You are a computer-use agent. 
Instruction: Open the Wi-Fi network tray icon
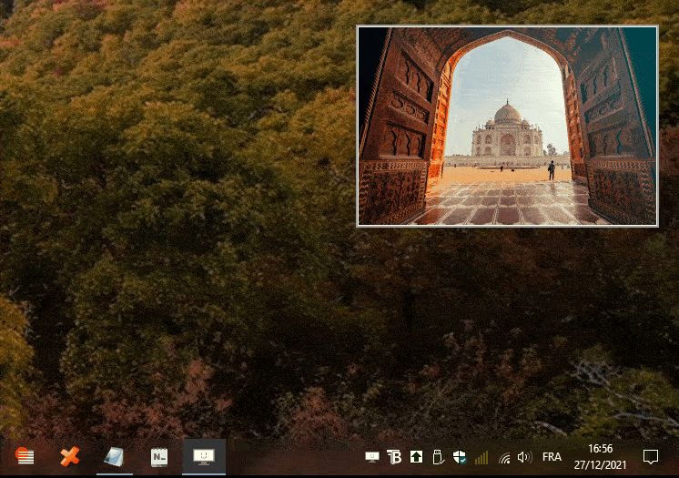[x=504, y=458]
